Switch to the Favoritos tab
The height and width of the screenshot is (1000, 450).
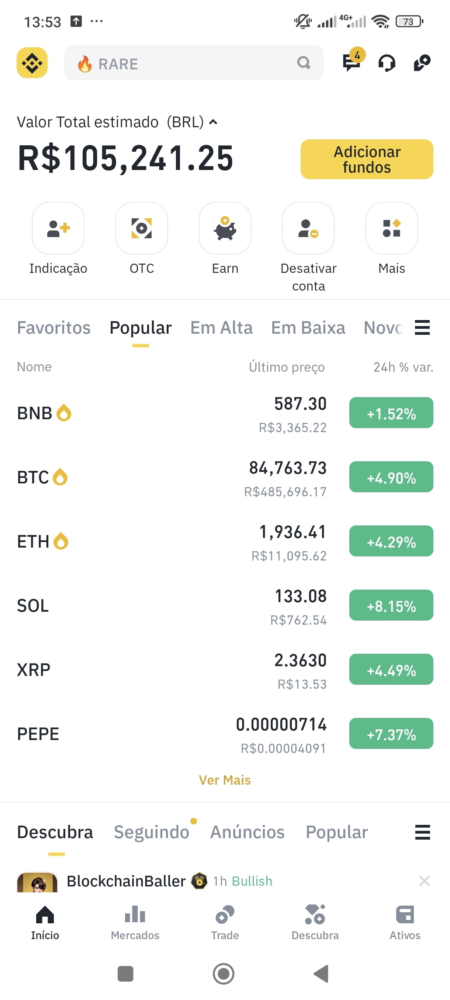point(53,328)
